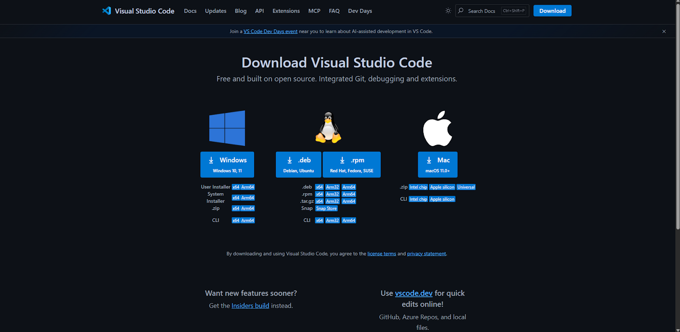The image size is (680, 332).
Task: Download the Windows 10, 11 installer
Action: pyautogui.click(x=227, y=164)
